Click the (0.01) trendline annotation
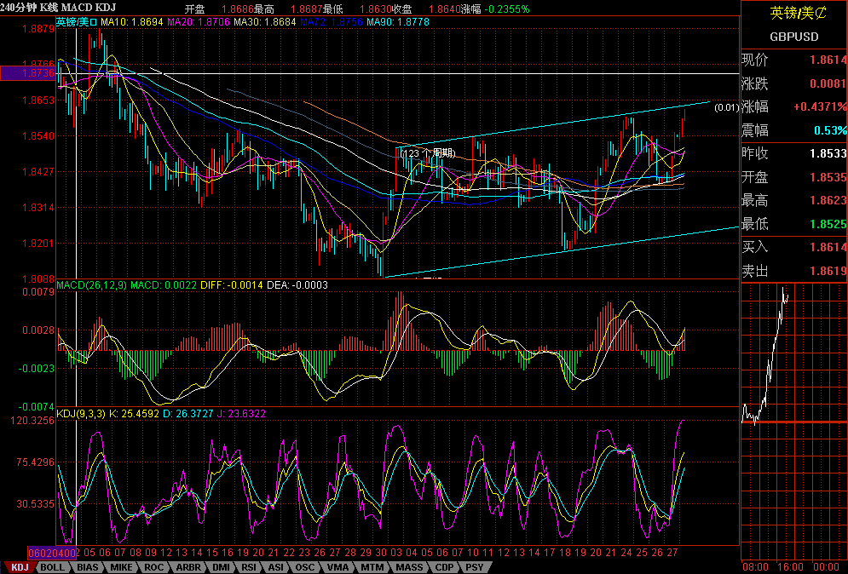Viewport: 848px width, 574px height. [726, 107]
